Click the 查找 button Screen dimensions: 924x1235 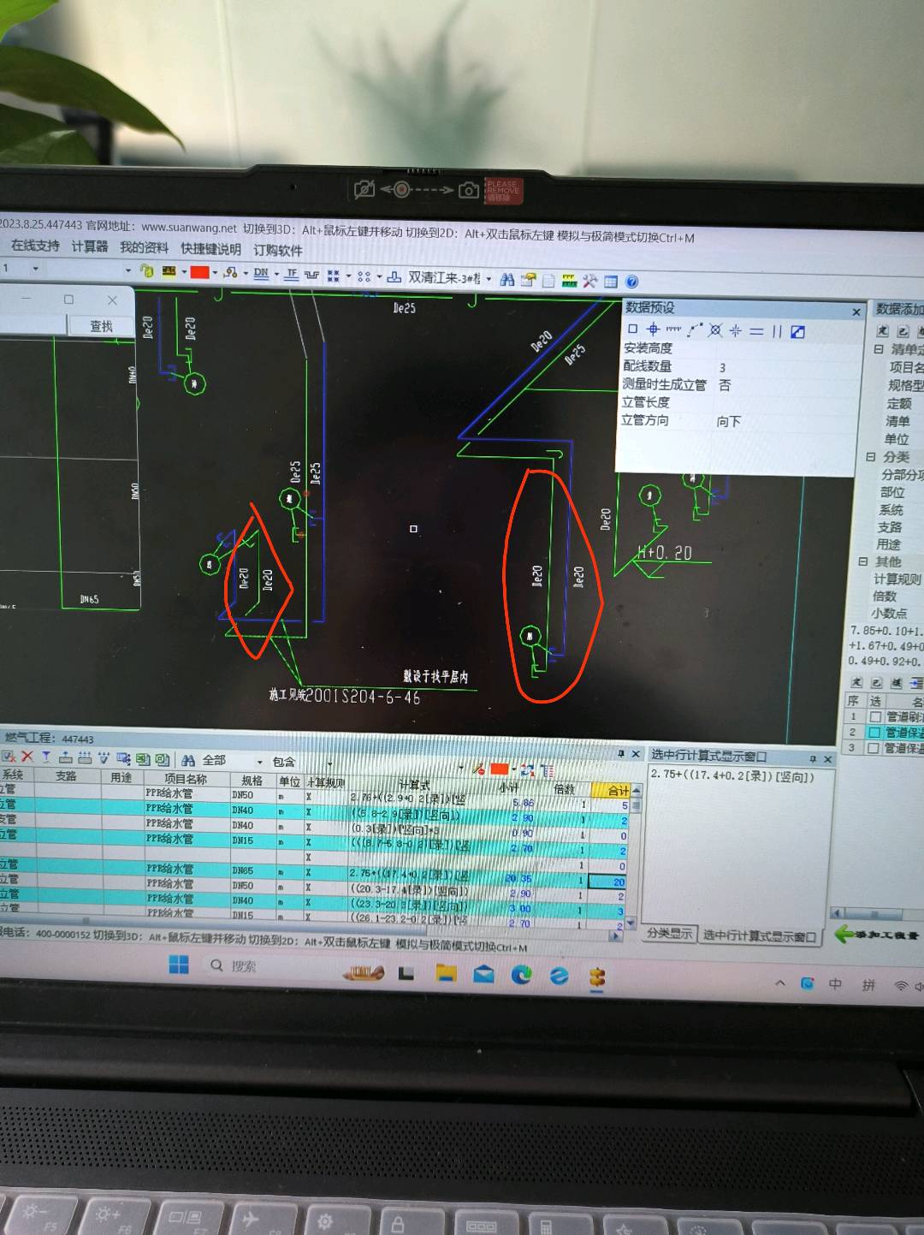(x=101, y=326)
